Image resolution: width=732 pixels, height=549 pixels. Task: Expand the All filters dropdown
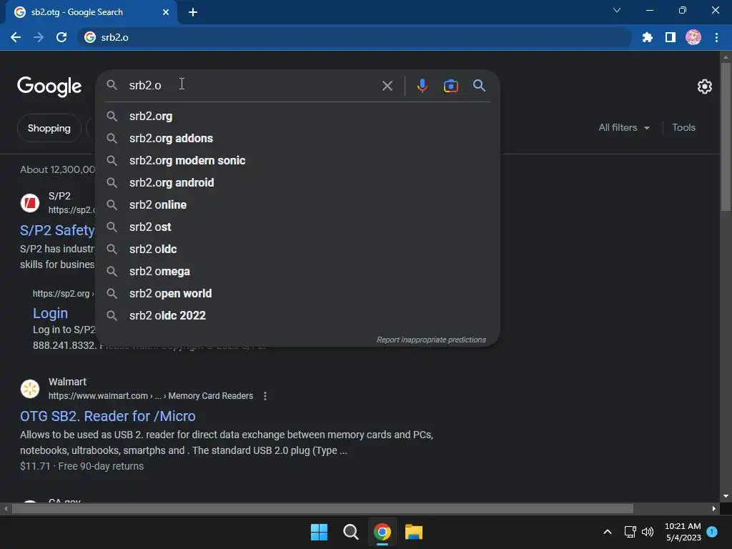coord(623,127)
